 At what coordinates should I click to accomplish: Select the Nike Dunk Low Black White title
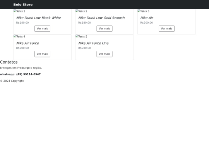(x=39, y=18)
